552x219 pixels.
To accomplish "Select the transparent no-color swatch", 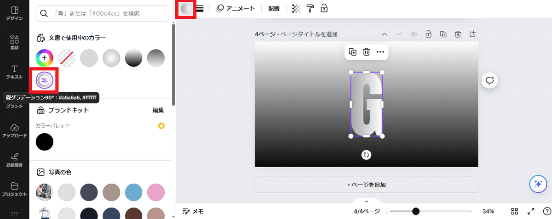I will 67,58.
